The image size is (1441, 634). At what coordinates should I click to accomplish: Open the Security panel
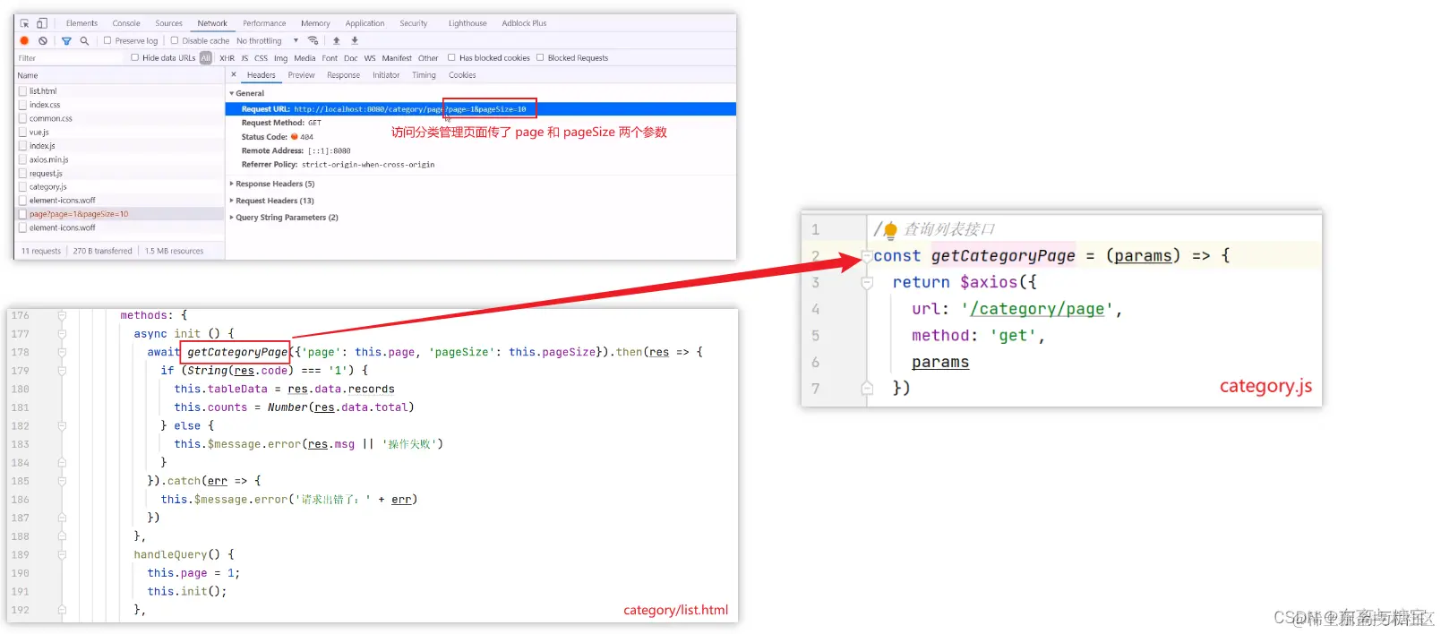click(x=413, y=23)
